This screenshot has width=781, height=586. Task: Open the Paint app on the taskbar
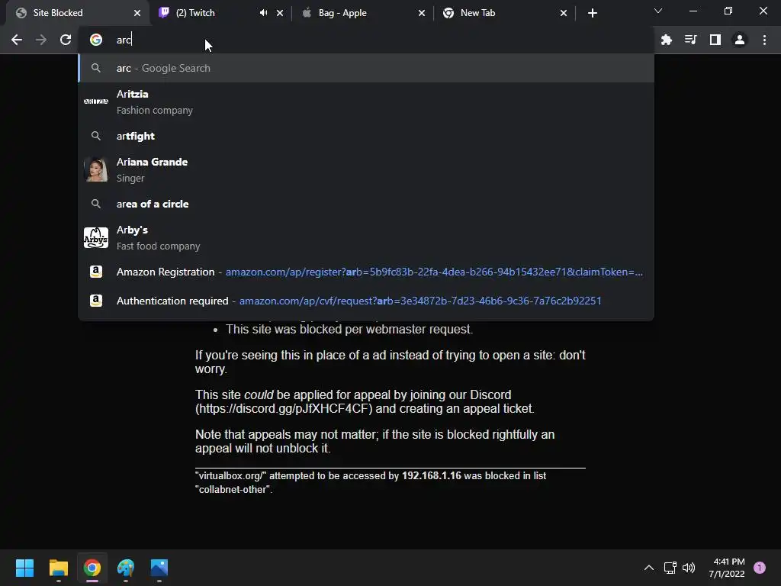[x=126, y=568]
